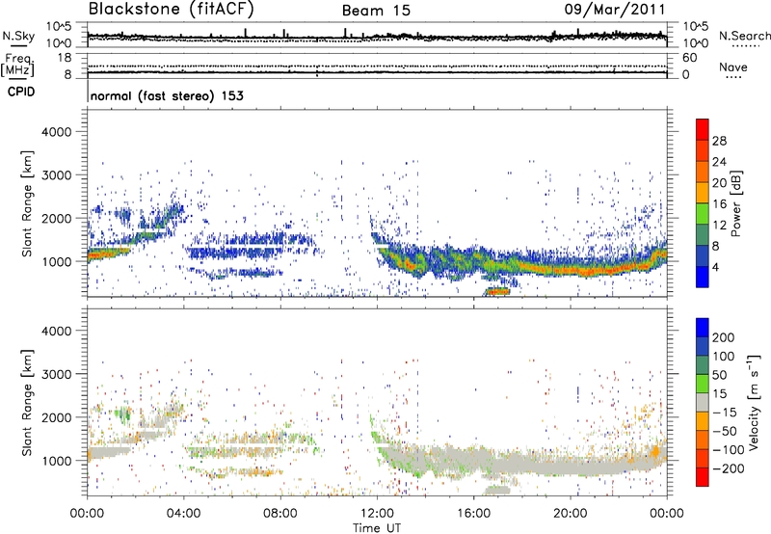
Task: Click the 18 tick on the frequency axis
Action: pos(65,58)
